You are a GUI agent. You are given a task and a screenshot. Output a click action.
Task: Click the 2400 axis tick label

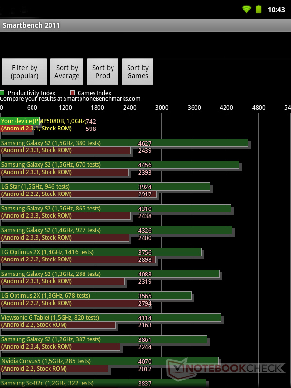129,107
